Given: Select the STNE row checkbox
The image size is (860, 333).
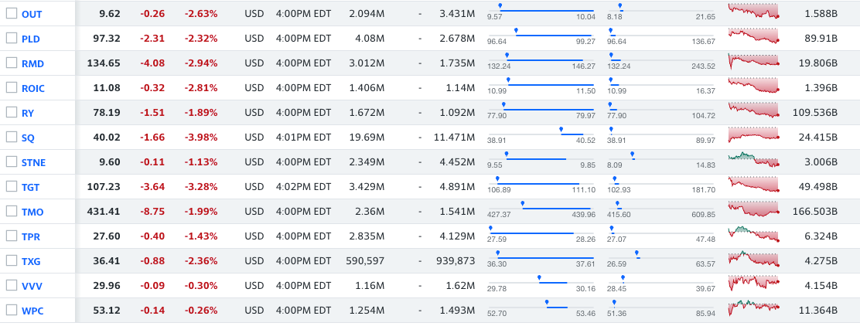Looking at the screenshot, I should point(12,161).
